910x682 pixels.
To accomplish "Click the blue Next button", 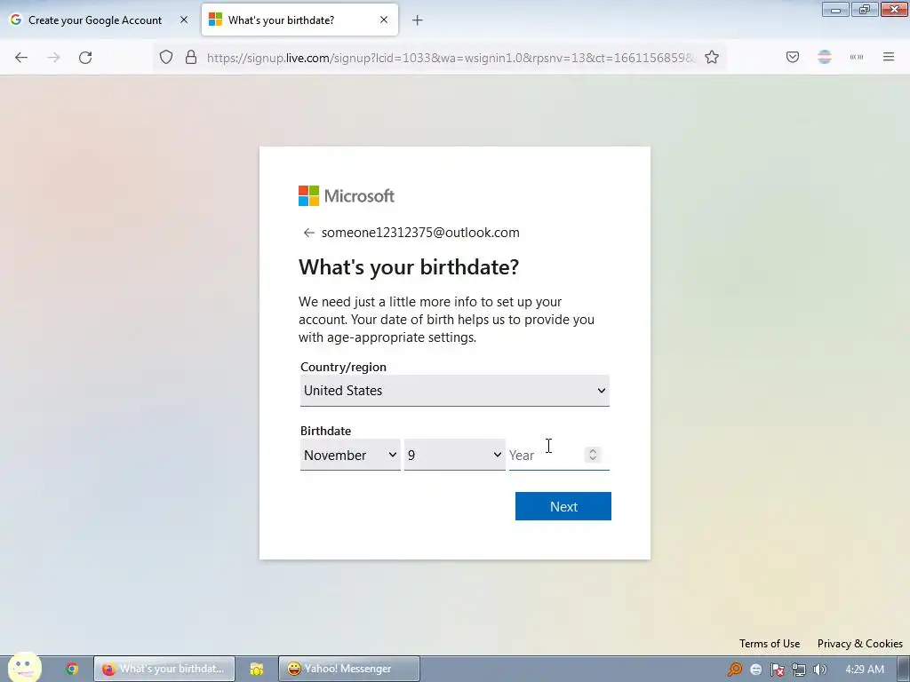I will [563, 506].
